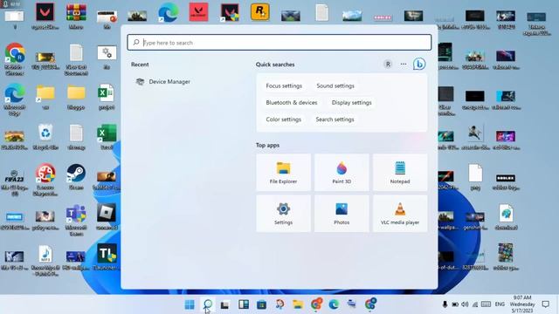Open the three-dot options menu in search panel
Viewport: 559px width, 314px height.
coord(404,64)
